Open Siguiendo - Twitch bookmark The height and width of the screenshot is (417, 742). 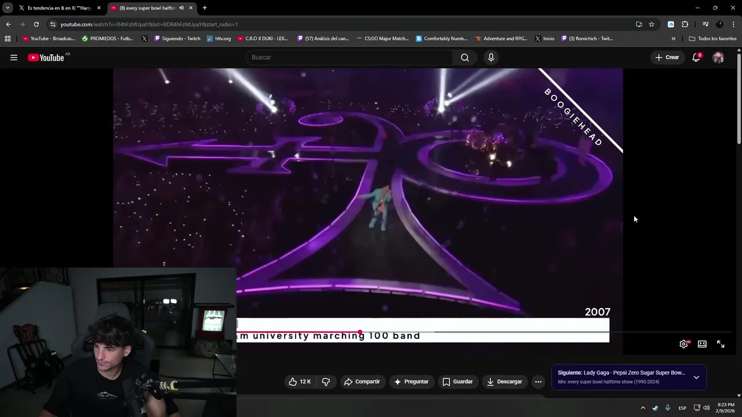coord(177,39)
